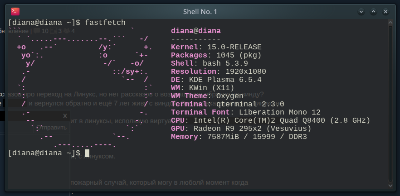400x196 pixels.
Task: Click the scrollbar up arrow in terminal
Action: [x=391, y=21]
